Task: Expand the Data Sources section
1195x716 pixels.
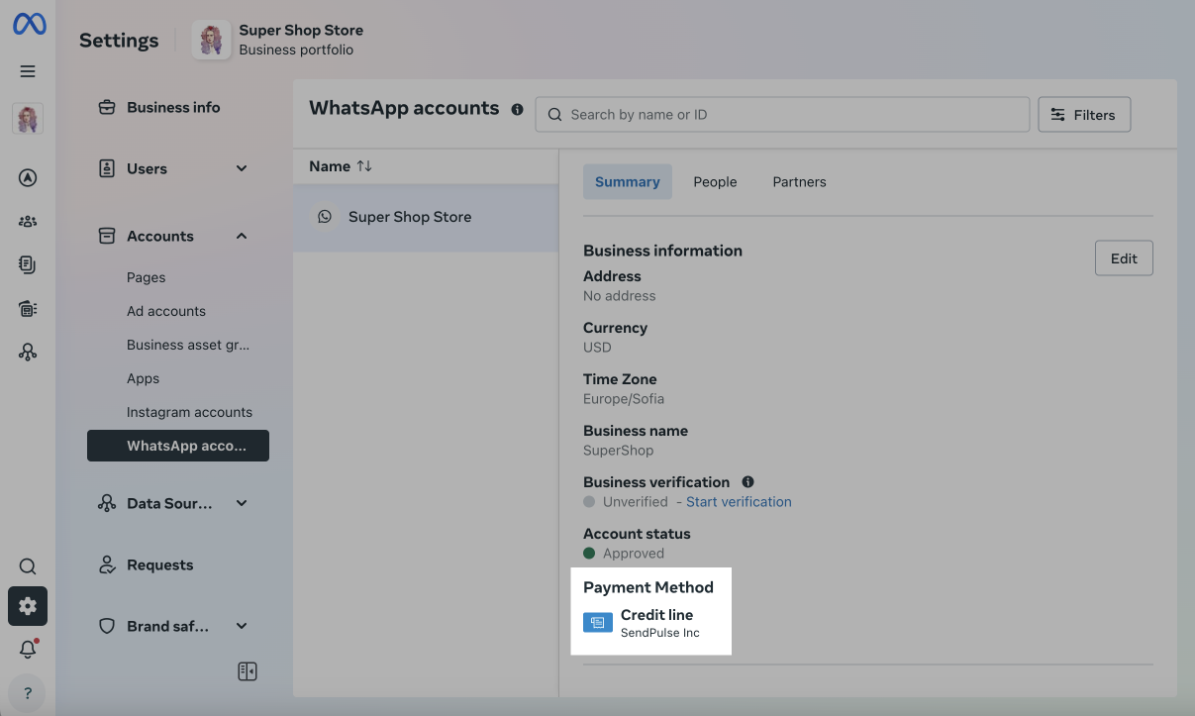Action: pyautogui.click(x=242, y=503)
